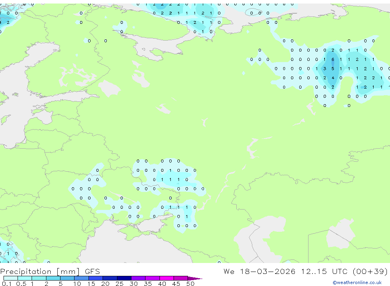Click the purple arrow tip above 50
The width and height of the screenshot is (390, 286).
pyautogui.click(x=195, y=279)
